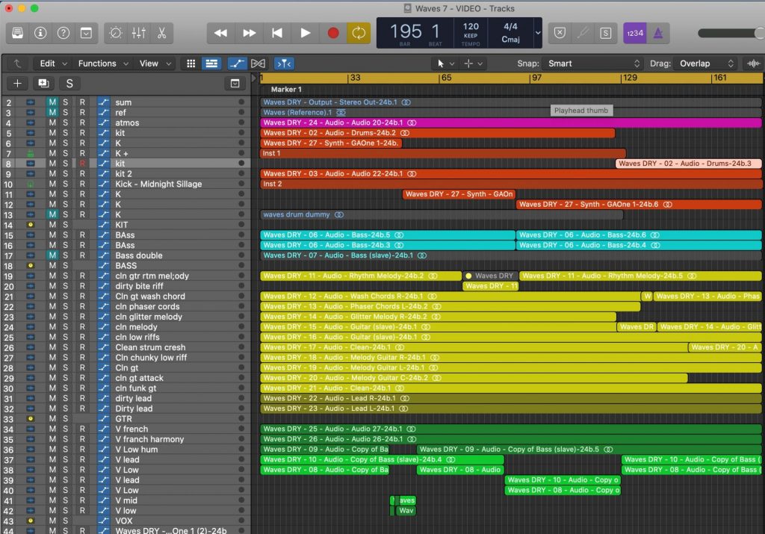Click the list view icon
The image size is (765, 534).
pyautogui.click(x=211, y=63)
